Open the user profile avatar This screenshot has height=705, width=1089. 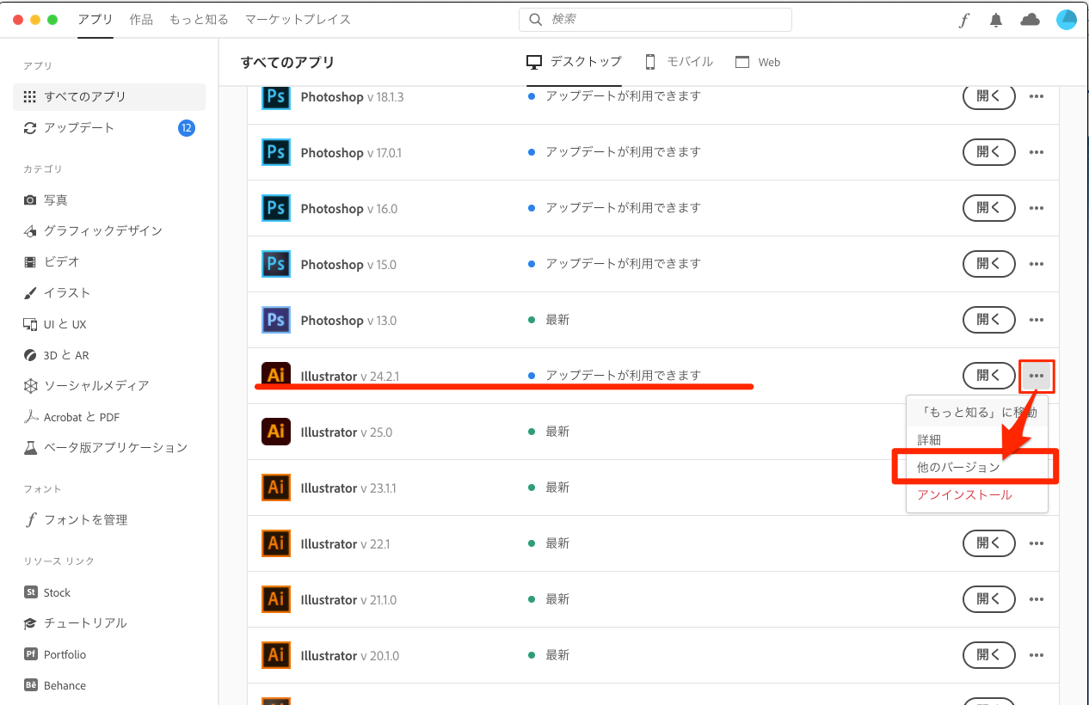(x=1067, y=20)
